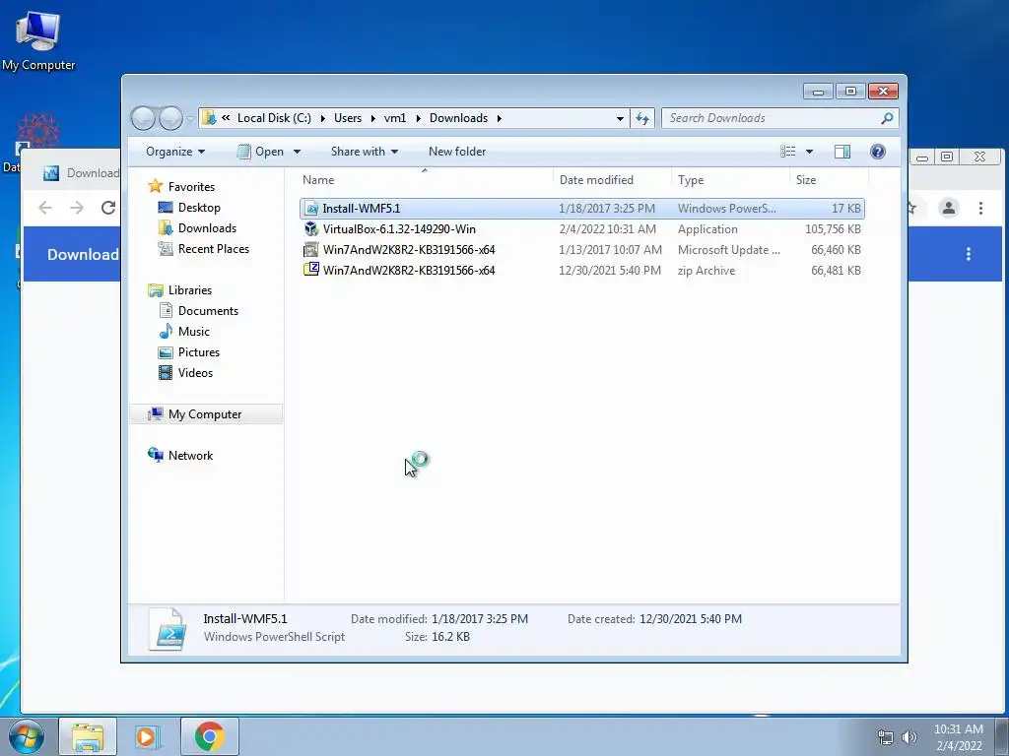
Task: Open recent pages dropdown next to Forward
Action: coord(190,119)
